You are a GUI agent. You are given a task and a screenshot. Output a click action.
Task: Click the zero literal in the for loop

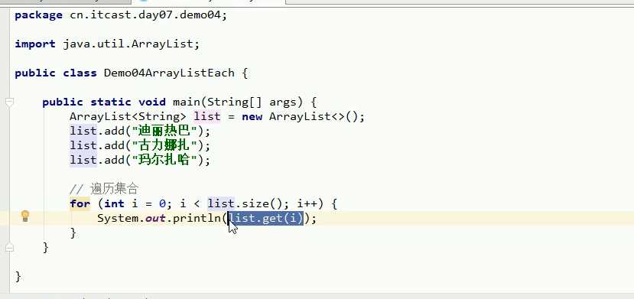[163, 203]
